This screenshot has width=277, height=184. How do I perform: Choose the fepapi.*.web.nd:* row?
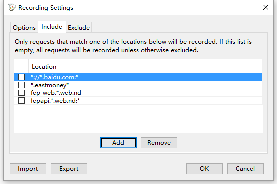(x=138, y=101)
